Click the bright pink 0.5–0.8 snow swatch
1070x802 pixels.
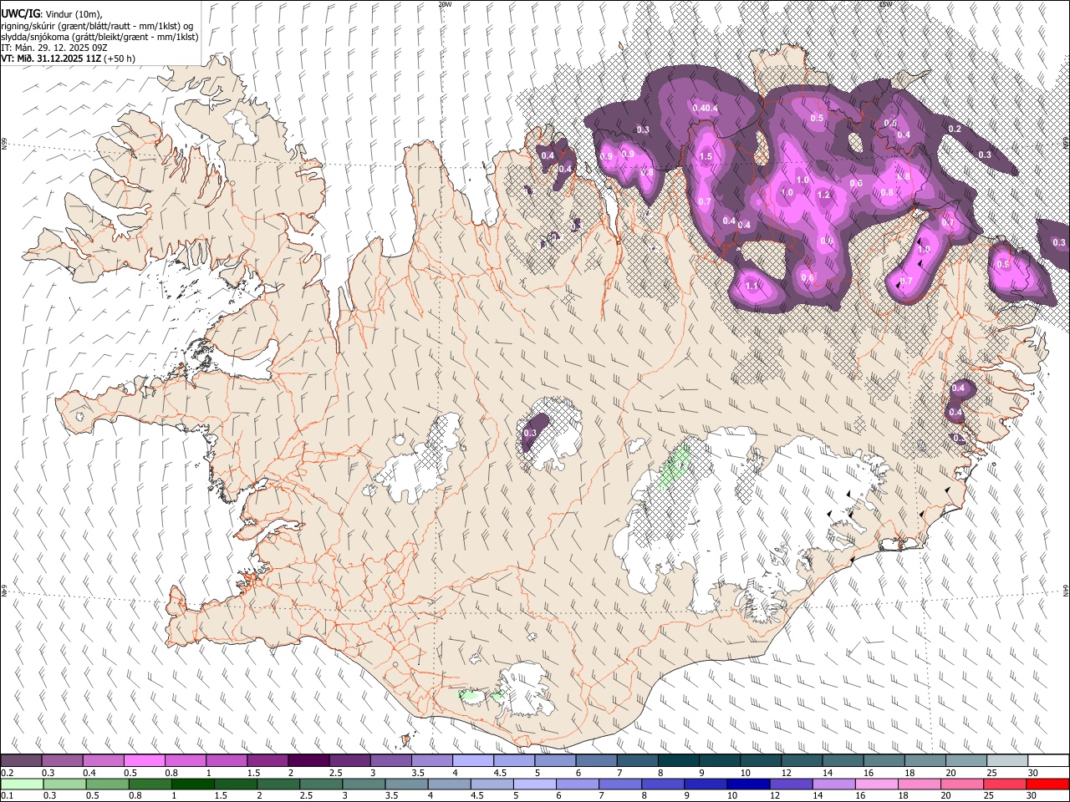coord(144,760)
